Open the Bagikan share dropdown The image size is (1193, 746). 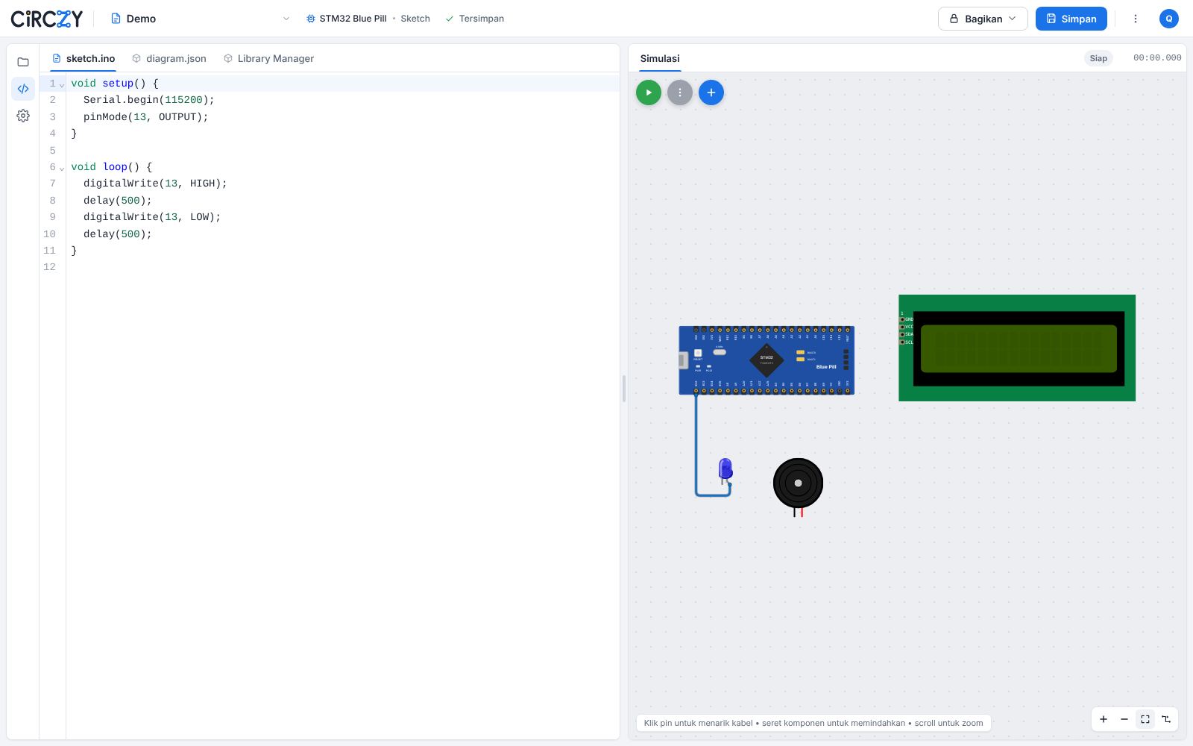click(983, 19)
